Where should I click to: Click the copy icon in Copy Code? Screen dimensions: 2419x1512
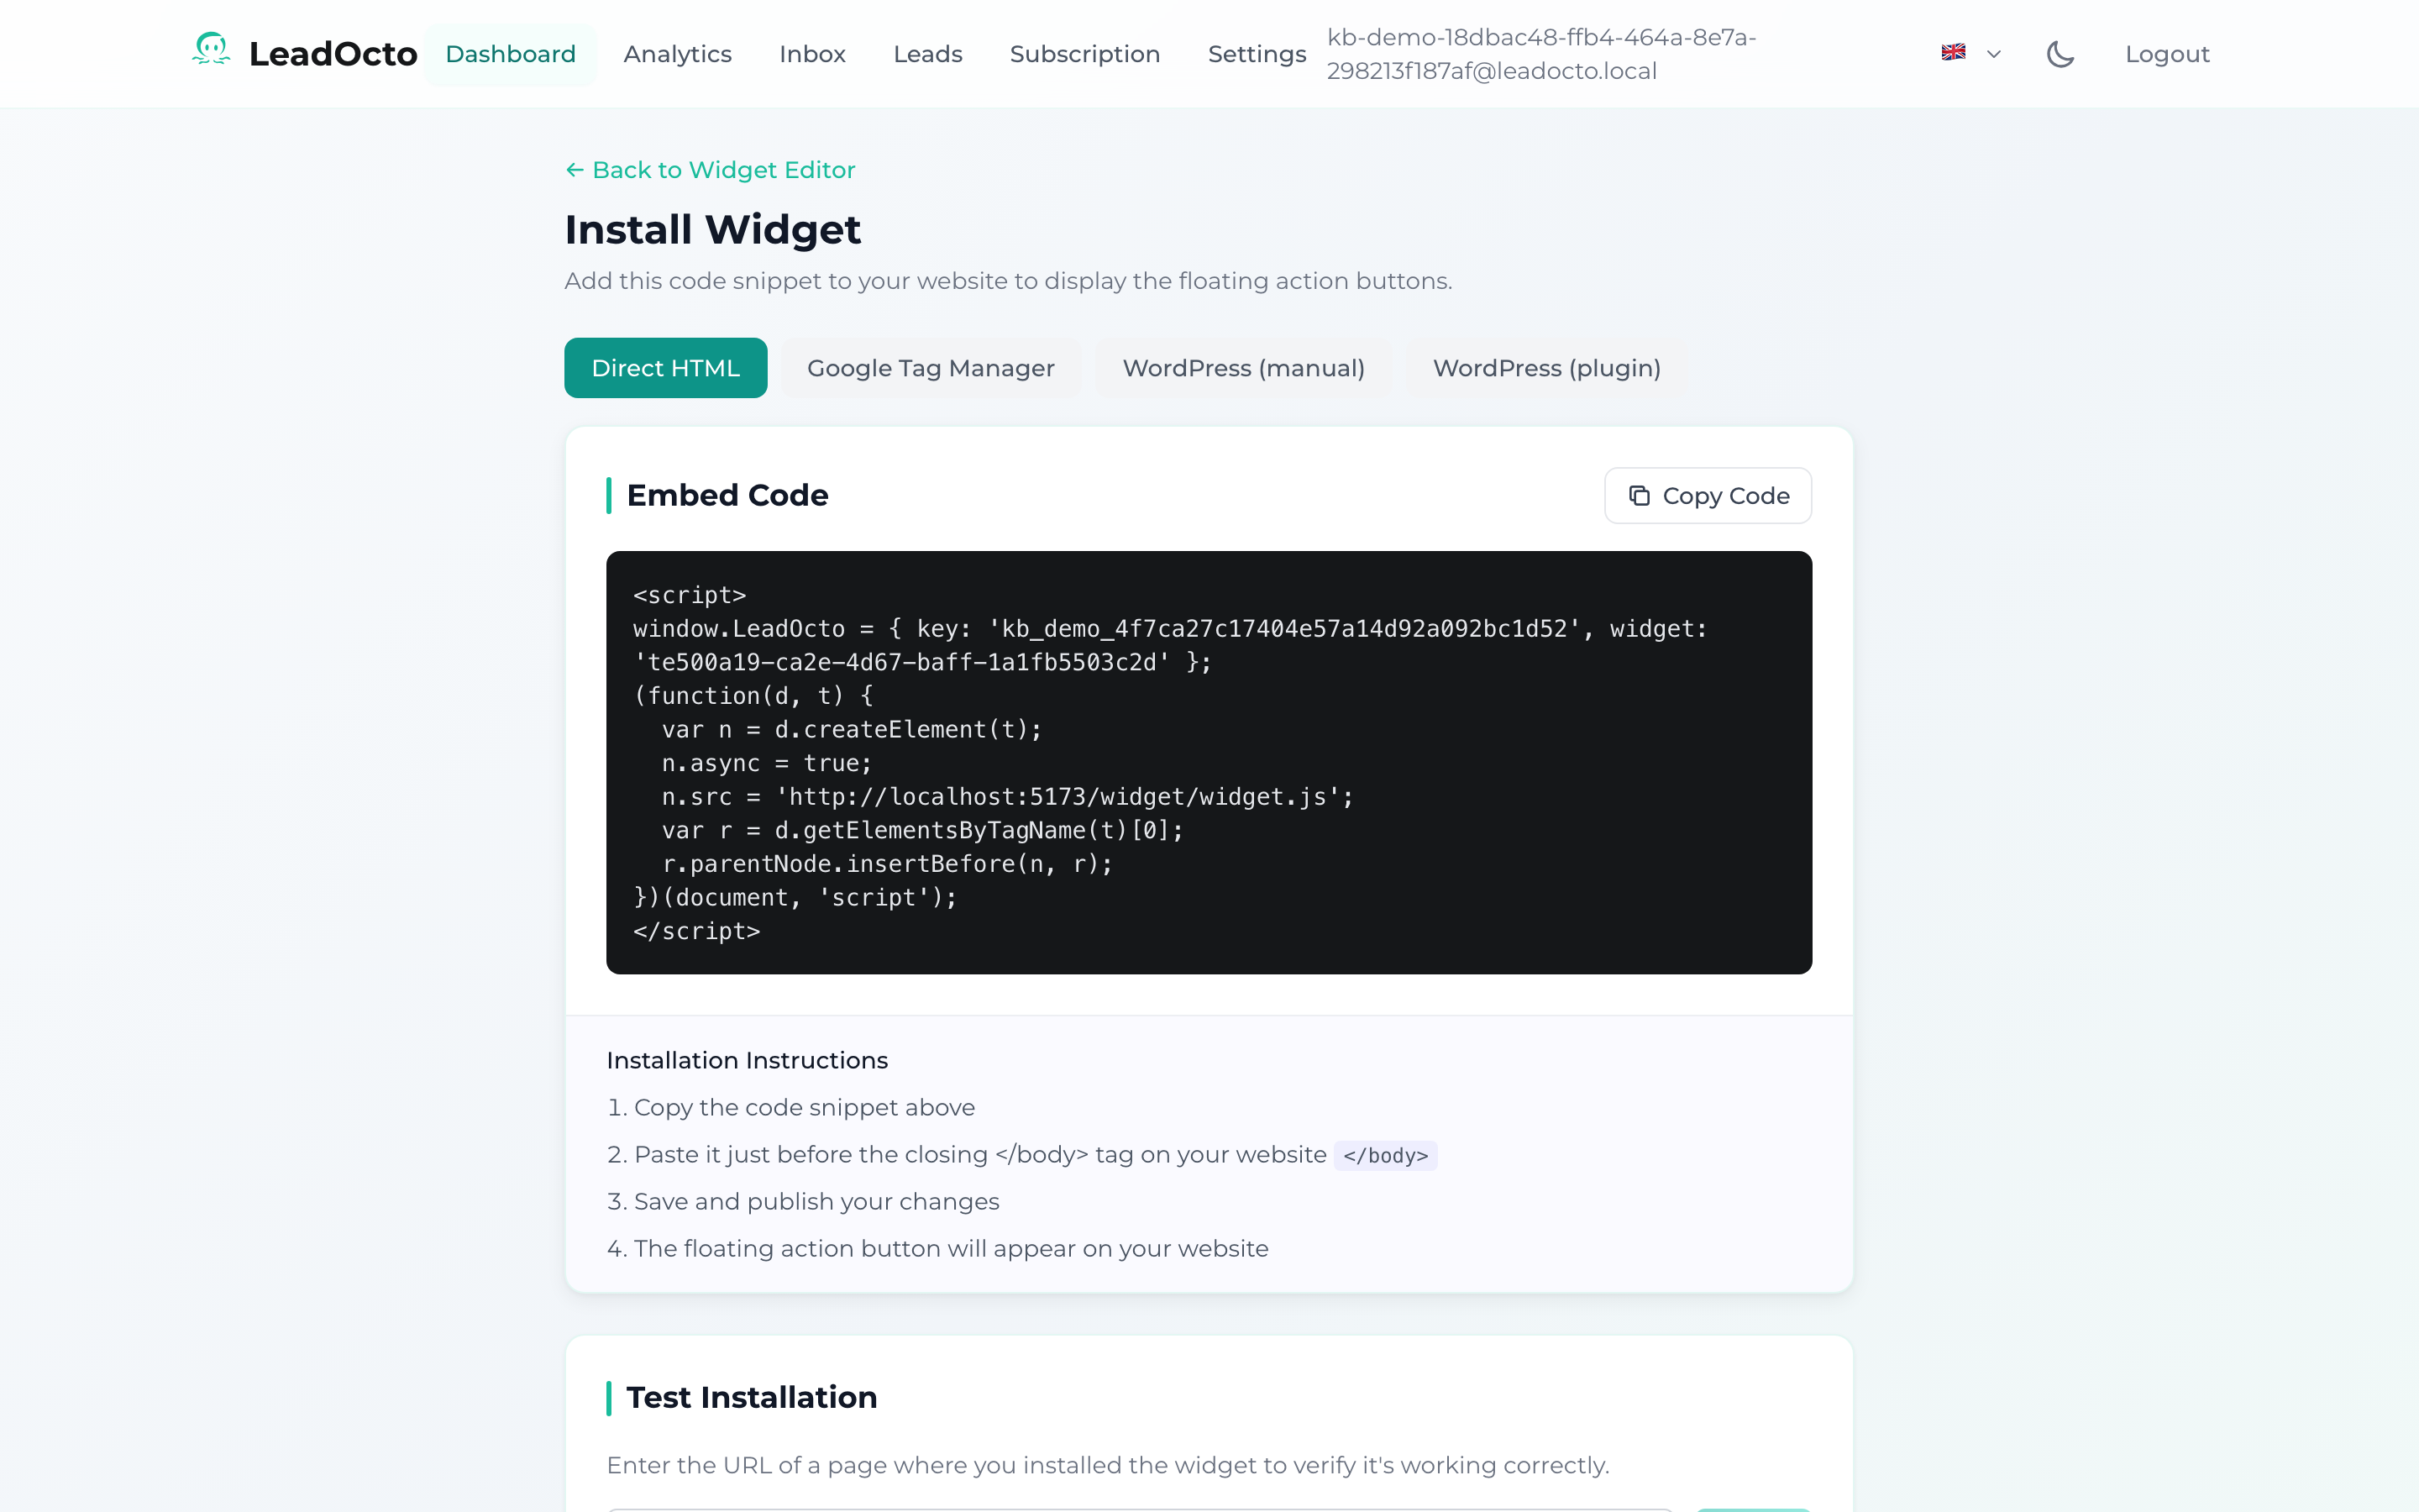(x=1640, y=495)
